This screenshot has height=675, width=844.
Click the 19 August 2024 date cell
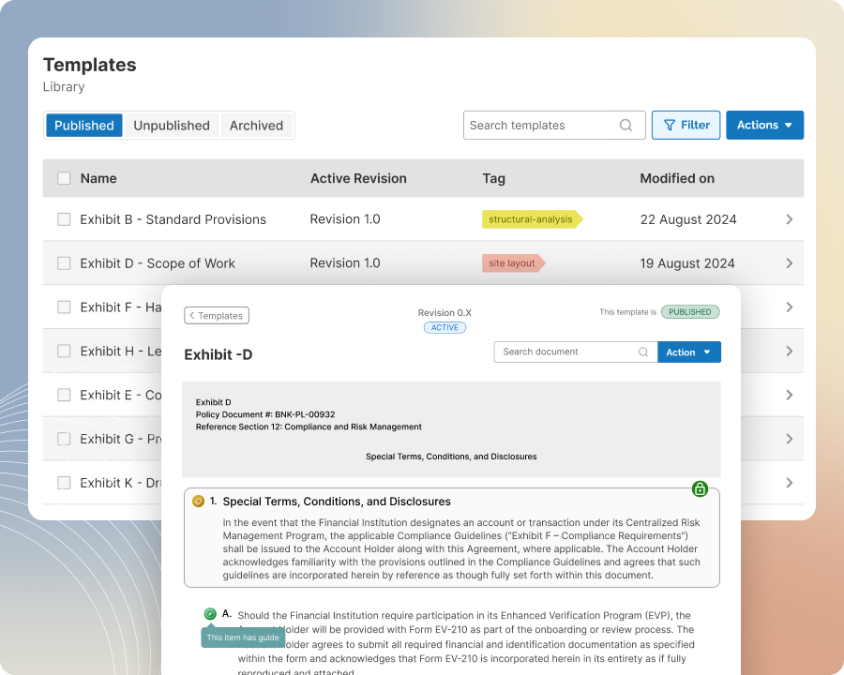pyautogui.click(x=687, y=263)
